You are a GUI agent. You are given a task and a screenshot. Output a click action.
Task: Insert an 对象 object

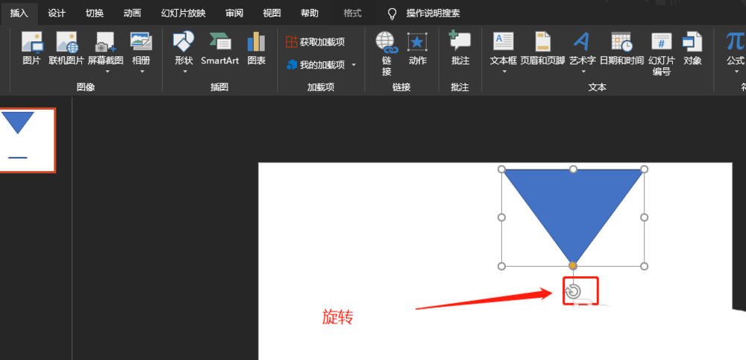pyautogui.click(x=692, y=49)
